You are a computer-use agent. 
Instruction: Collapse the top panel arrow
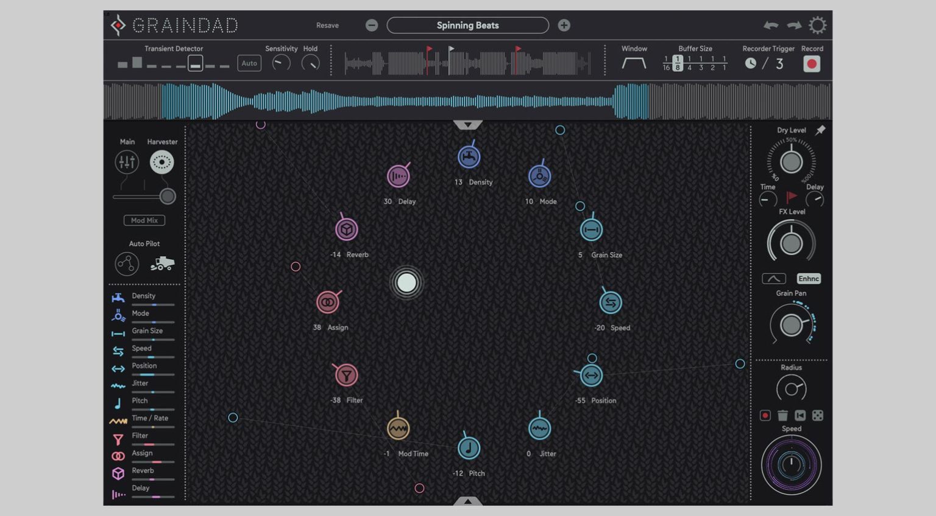click(x=467, y=125)
